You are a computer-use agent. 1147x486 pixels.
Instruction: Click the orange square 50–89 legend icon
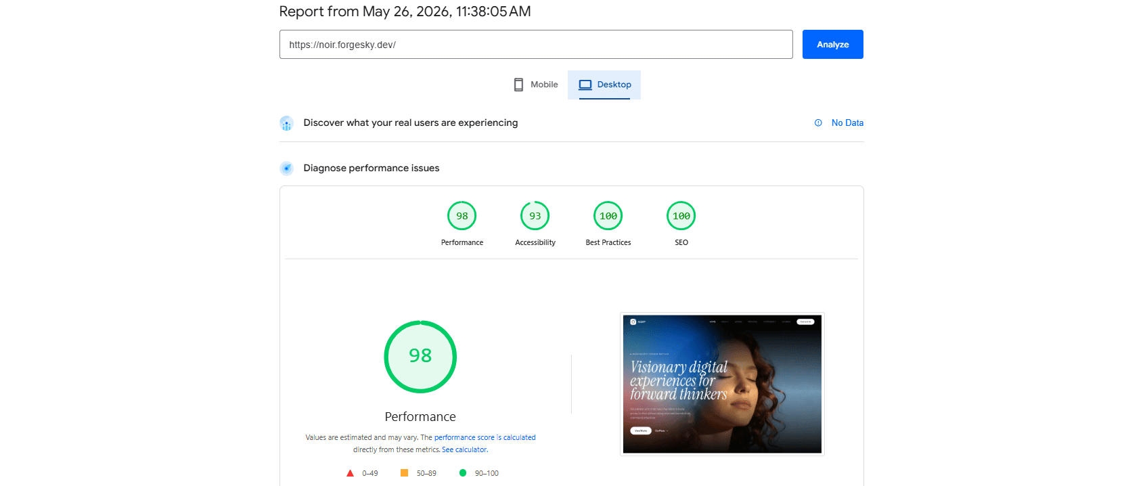pos(404,473)
